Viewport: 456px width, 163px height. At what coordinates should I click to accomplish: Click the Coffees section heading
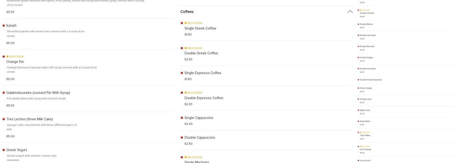(187, 12)
